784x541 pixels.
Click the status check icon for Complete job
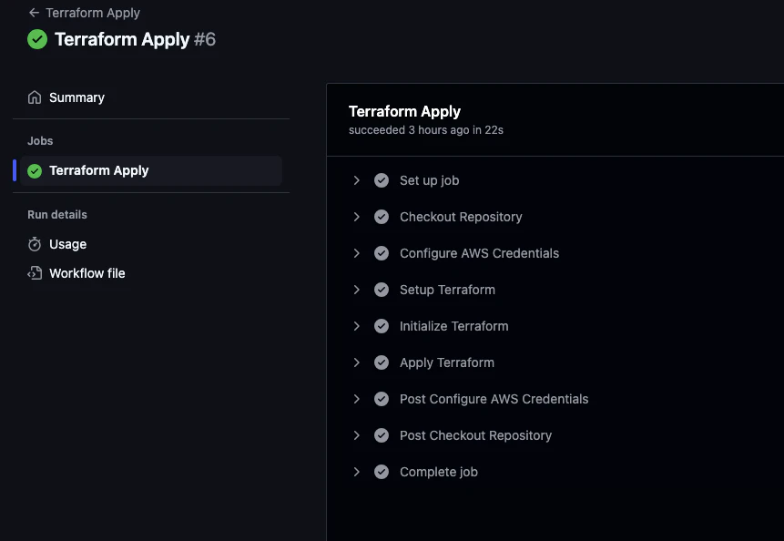382,472
